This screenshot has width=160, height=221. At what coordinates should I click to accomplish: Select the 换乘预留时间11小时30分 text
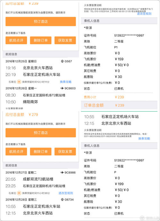(x=36, y=193)
